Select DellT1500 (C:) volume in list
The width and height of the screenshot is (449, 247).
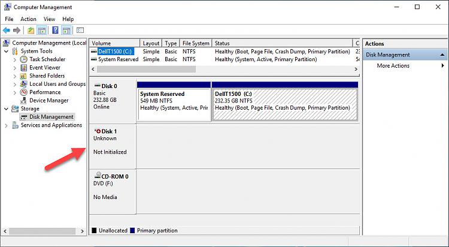(x=115, y=52)
